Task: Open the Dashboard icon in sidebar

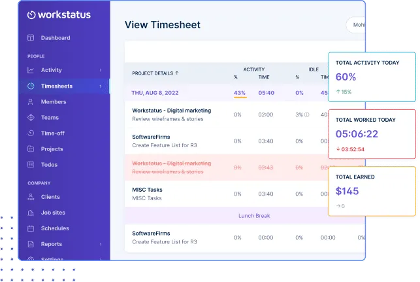Action: pyautogui.click(x=31, y=38)
